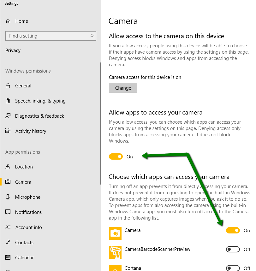
Task: Click the Account info icon
Action: [8, 227]
